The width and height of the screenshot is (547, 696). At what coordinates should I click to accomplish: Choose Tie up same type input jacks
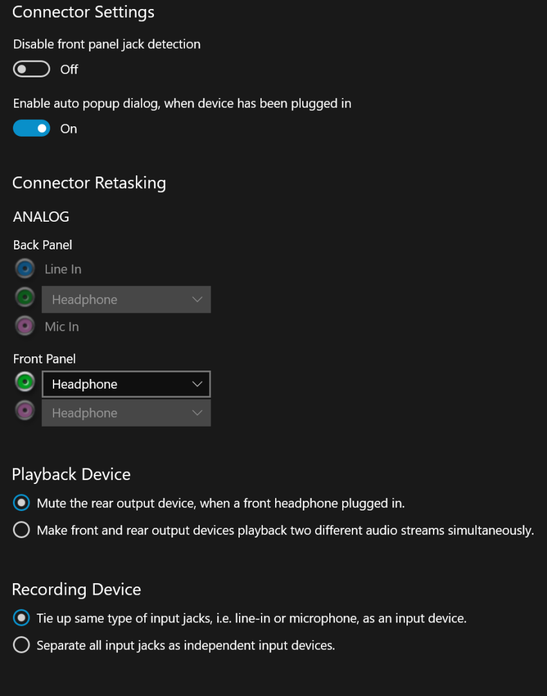(x=21, y=618)
